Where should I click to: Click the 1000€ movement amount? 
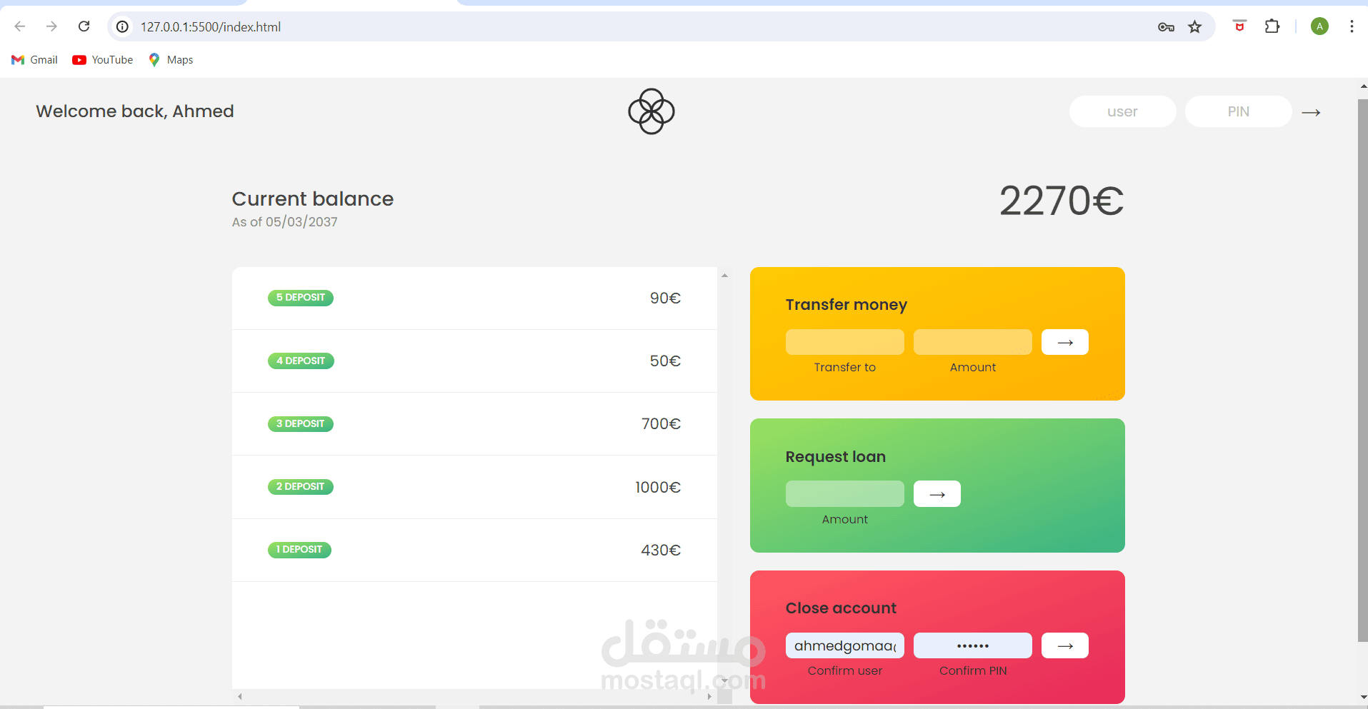[658, 487]
